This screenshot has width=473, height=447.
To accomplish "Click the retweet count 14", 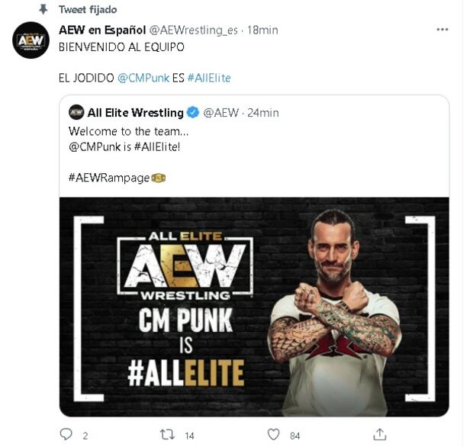I will 189,436.
